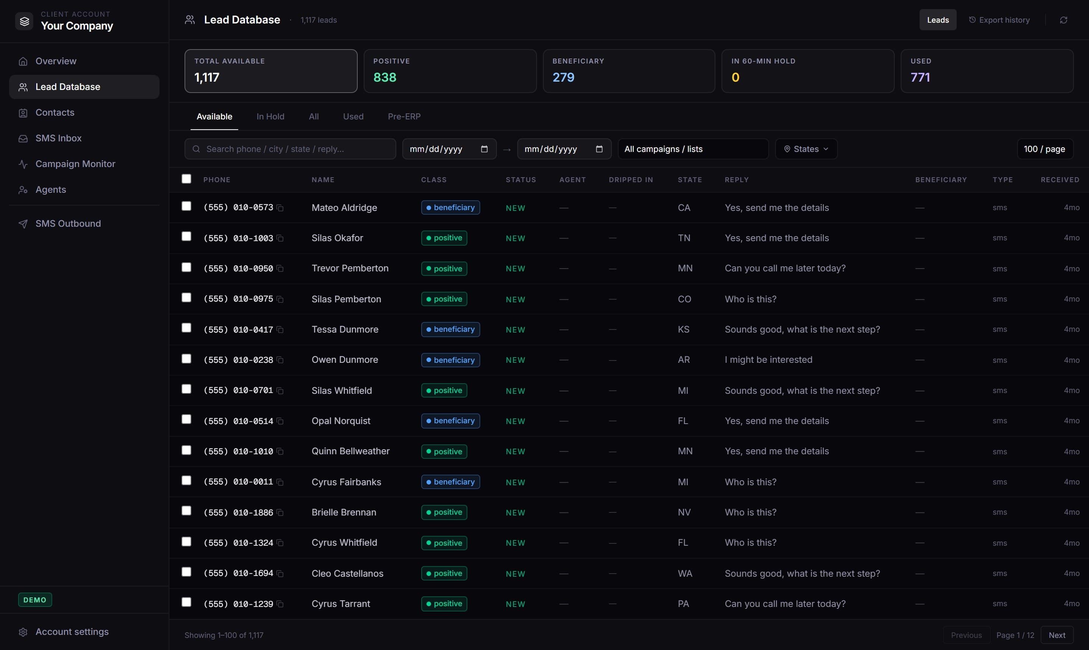Go to the Next page
Viewport: 1089px width, 650px height.
(1057, 635)
